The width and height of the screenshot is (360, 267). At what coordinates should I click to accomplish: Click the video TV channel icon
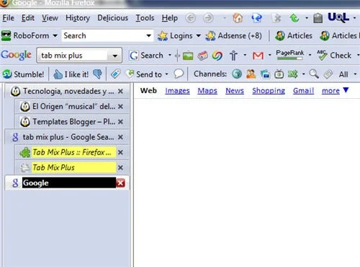[x=279, y=74]
